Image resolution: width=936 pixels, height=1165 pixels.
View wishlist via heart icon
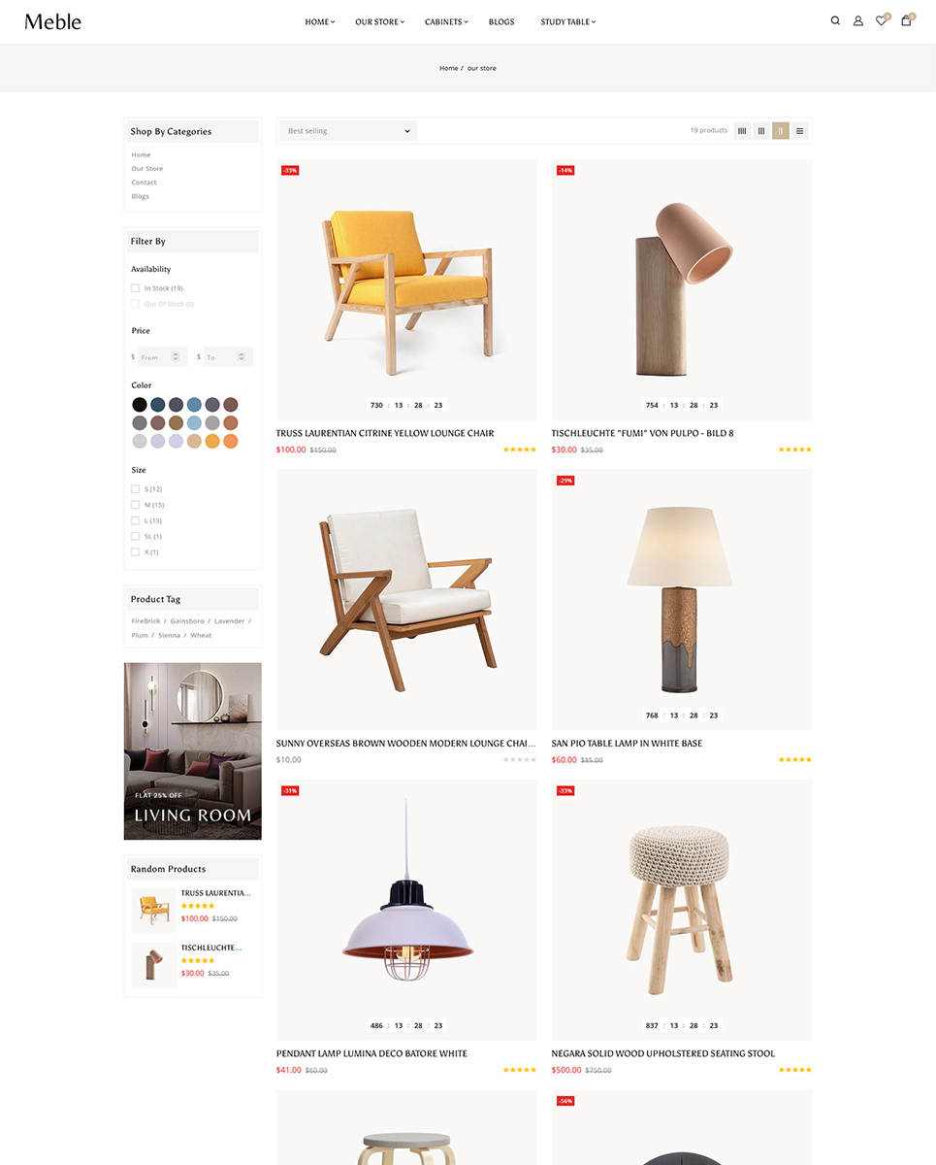click(x=882, y=20)
